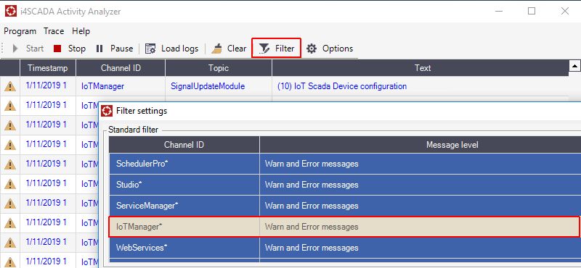Open the Program menu
The width and height of the screenshot is (581, 268).
(20, 31)
